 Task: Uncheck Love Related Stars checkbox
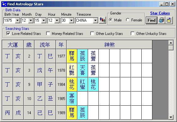8,33
